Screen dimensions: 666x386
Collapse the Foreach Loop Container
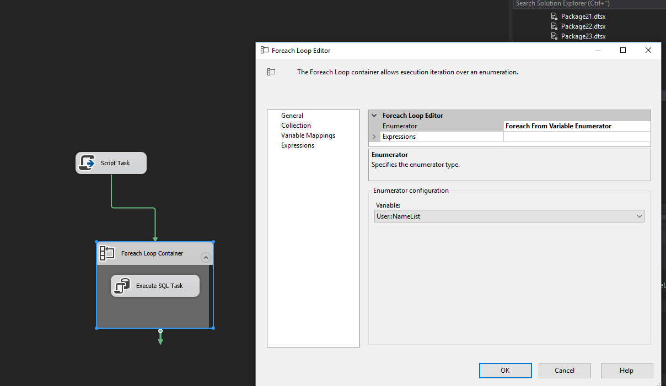(x=205, y=257)
